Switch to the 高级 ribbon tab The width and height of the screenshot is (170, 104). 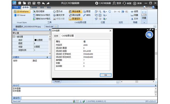(x=42, y=7)
